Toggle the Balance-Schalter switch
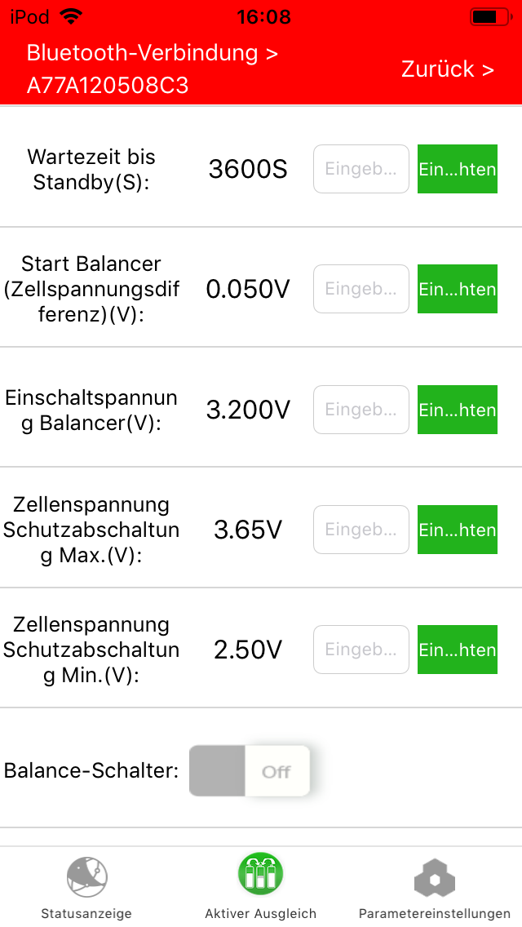This screenshot has height=927, width=522. pos(250,771)
